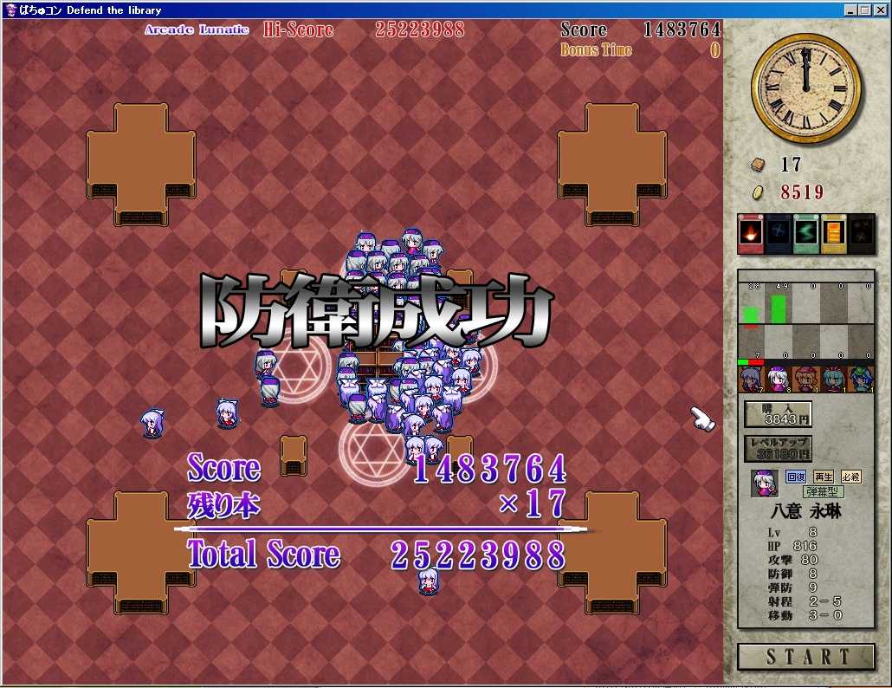Click the money amount 8519
Viewport: 892px width, 688px height.
click(x=802, y=192)
